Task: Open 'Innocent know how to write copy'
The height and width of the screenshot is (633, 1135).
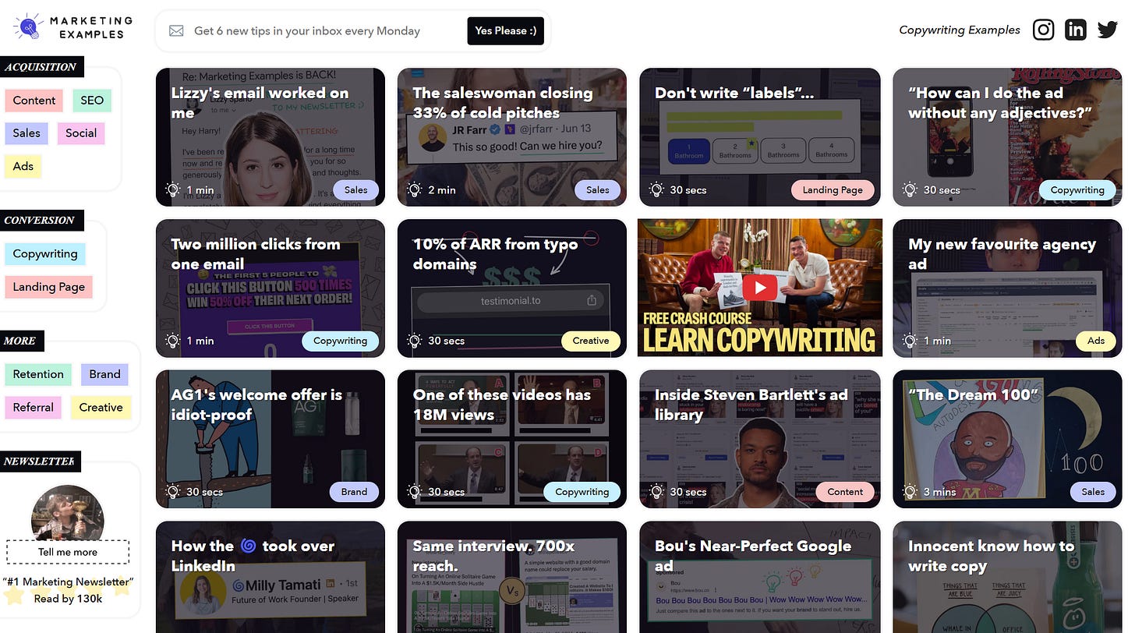Action: pos(1007,577)
